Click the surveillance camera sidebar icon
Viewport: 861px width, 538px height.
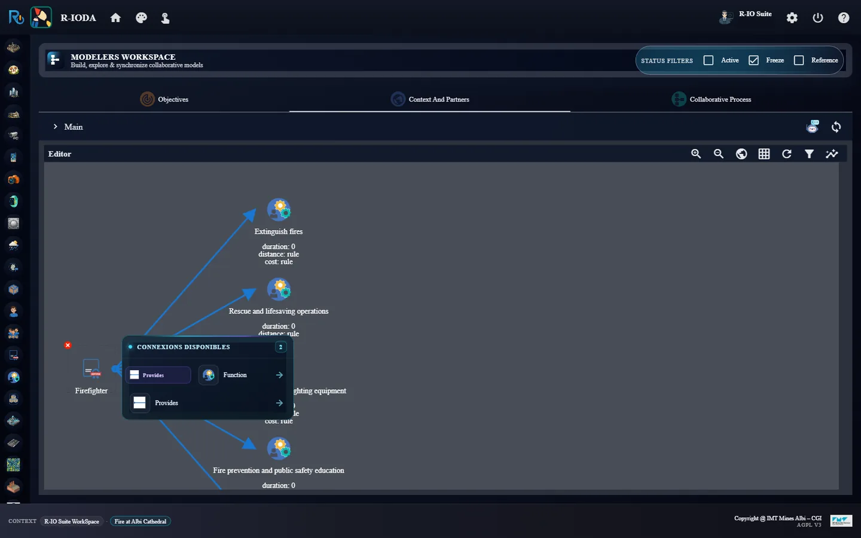(x=13, y=136)
